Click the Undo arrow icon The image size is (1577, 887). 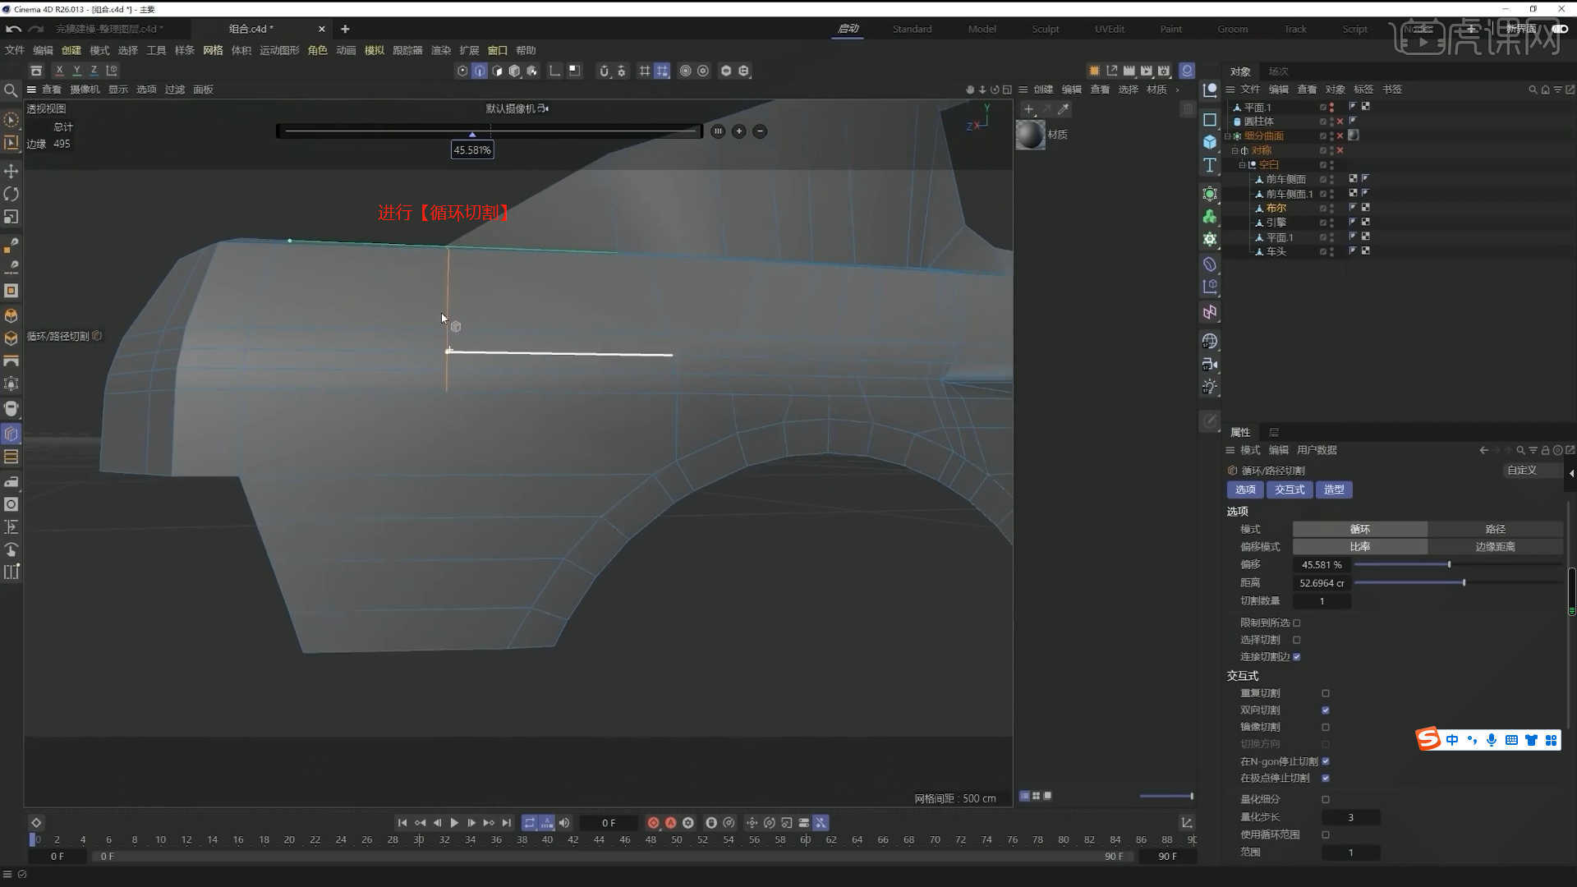[x=14, y=29]
